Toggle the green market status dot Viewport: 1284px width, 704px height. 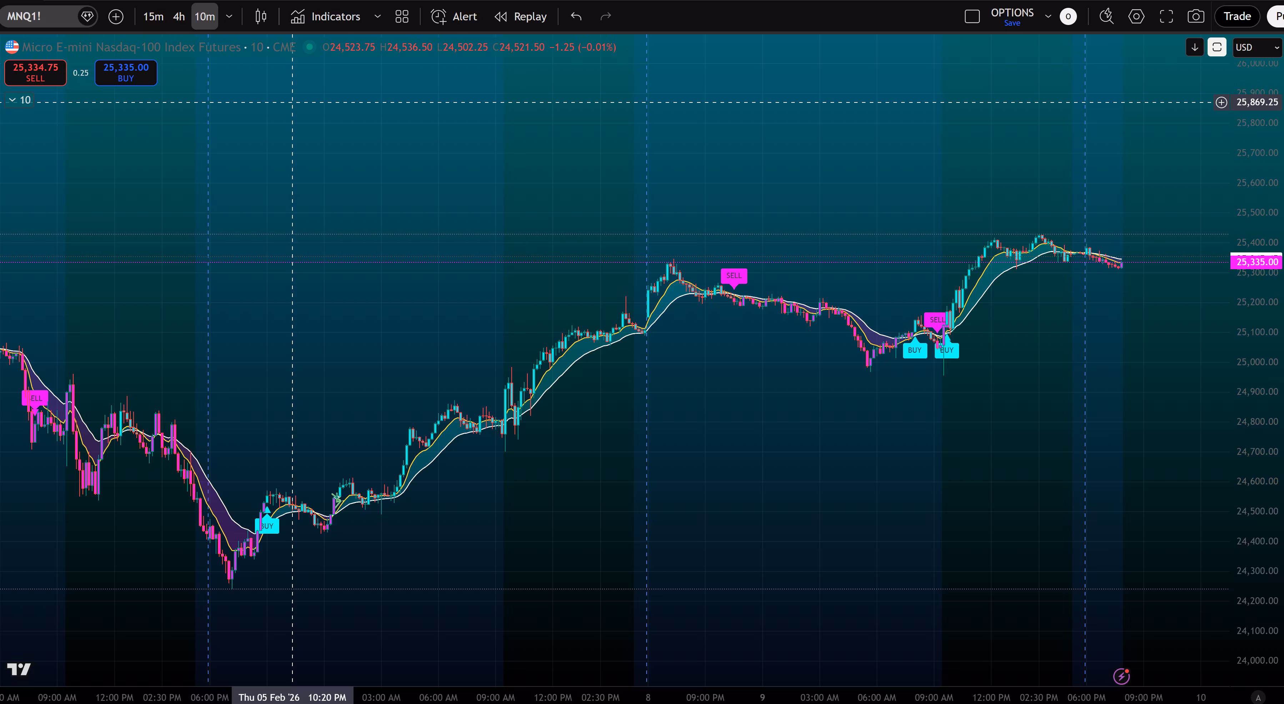310,47
